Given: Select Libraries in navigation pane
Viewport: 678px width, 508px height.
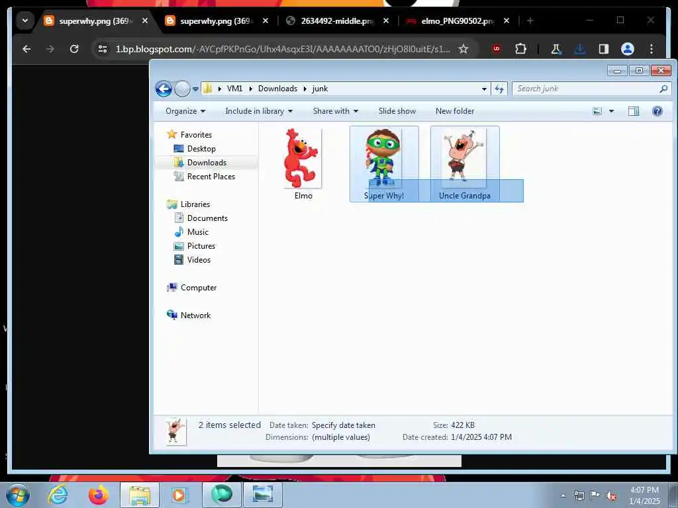Looking at the screenshot, I should 195,204.
